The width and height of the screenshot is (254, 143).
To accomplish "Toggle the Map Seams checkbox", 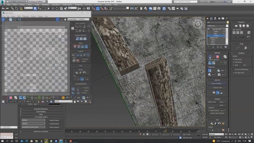I will 233,59.
